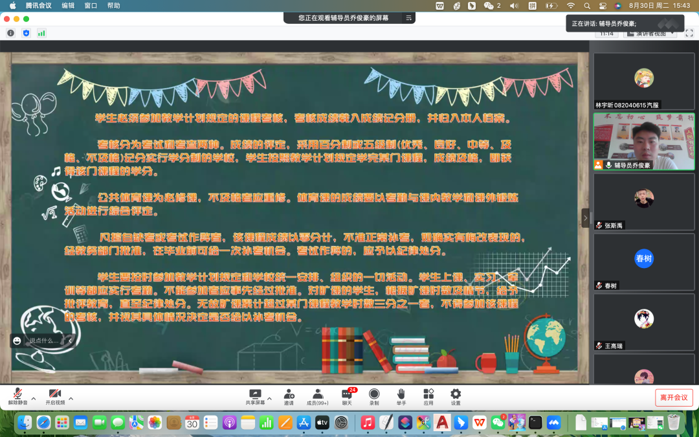Open the 聊天 chat panel
This screenshot has height=437, width=699.
347,395
